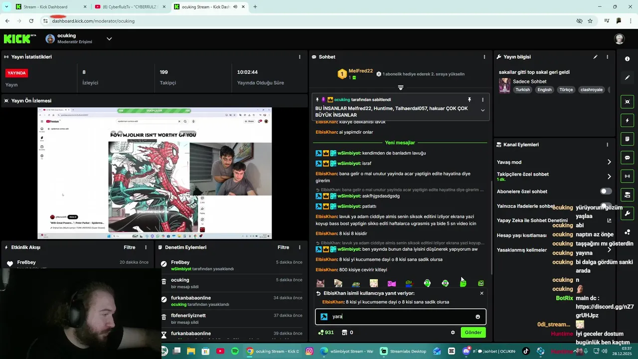Open Denetim Eylemleri three-dot menu
Image resolution: width=638 pixels, height=359 pixels.
click(300, 247)
